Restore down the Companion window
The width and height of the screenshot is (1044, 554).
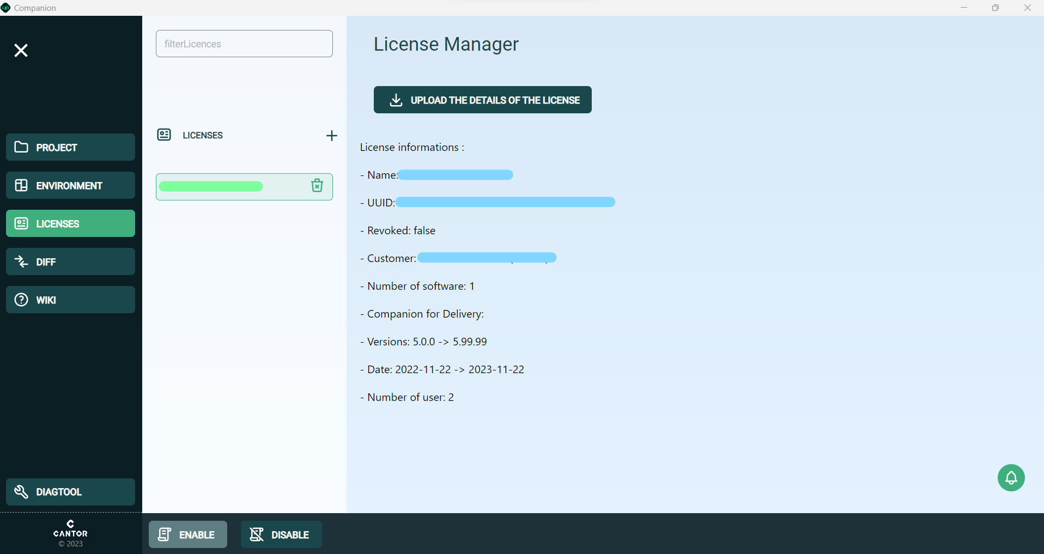[x=996, y=8]
